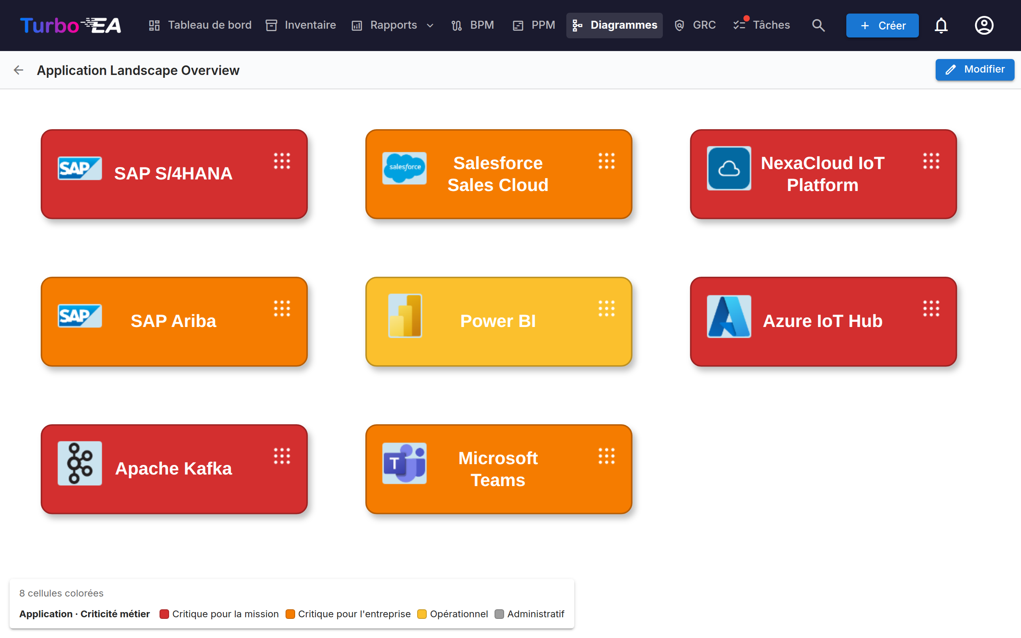Click the Salesforce logo icon

coord(404,168)
